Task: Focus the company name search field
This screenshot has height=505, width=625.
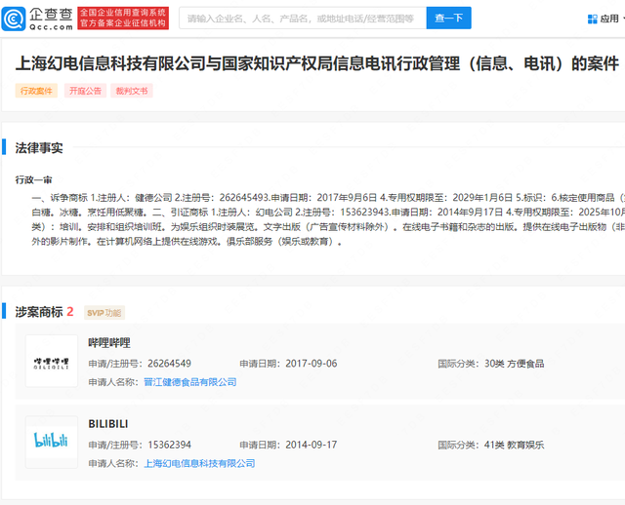Action: (303, 18)
